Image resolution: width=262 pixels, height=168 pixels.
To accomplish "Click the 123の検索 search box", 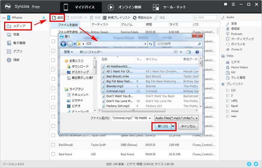I will (178, 44).
